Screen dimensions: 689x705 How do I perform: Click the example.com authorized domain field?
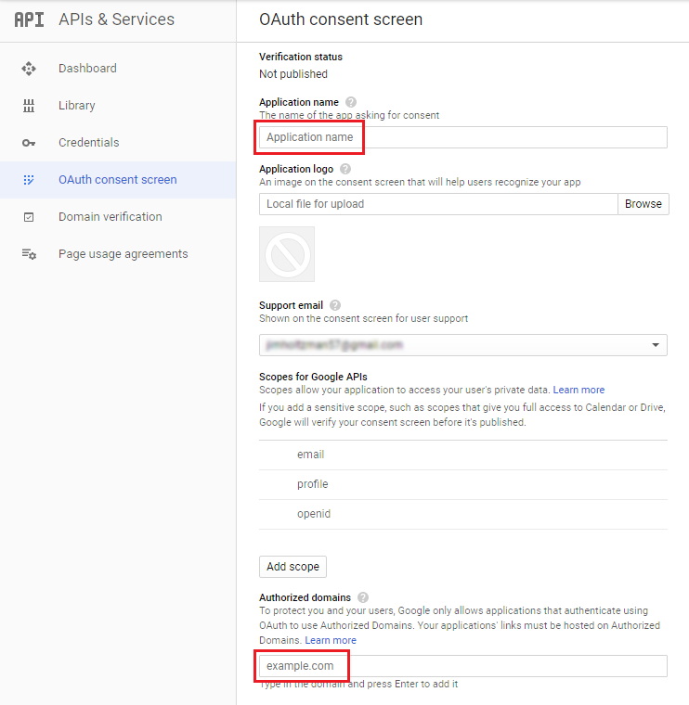point(463,666)
